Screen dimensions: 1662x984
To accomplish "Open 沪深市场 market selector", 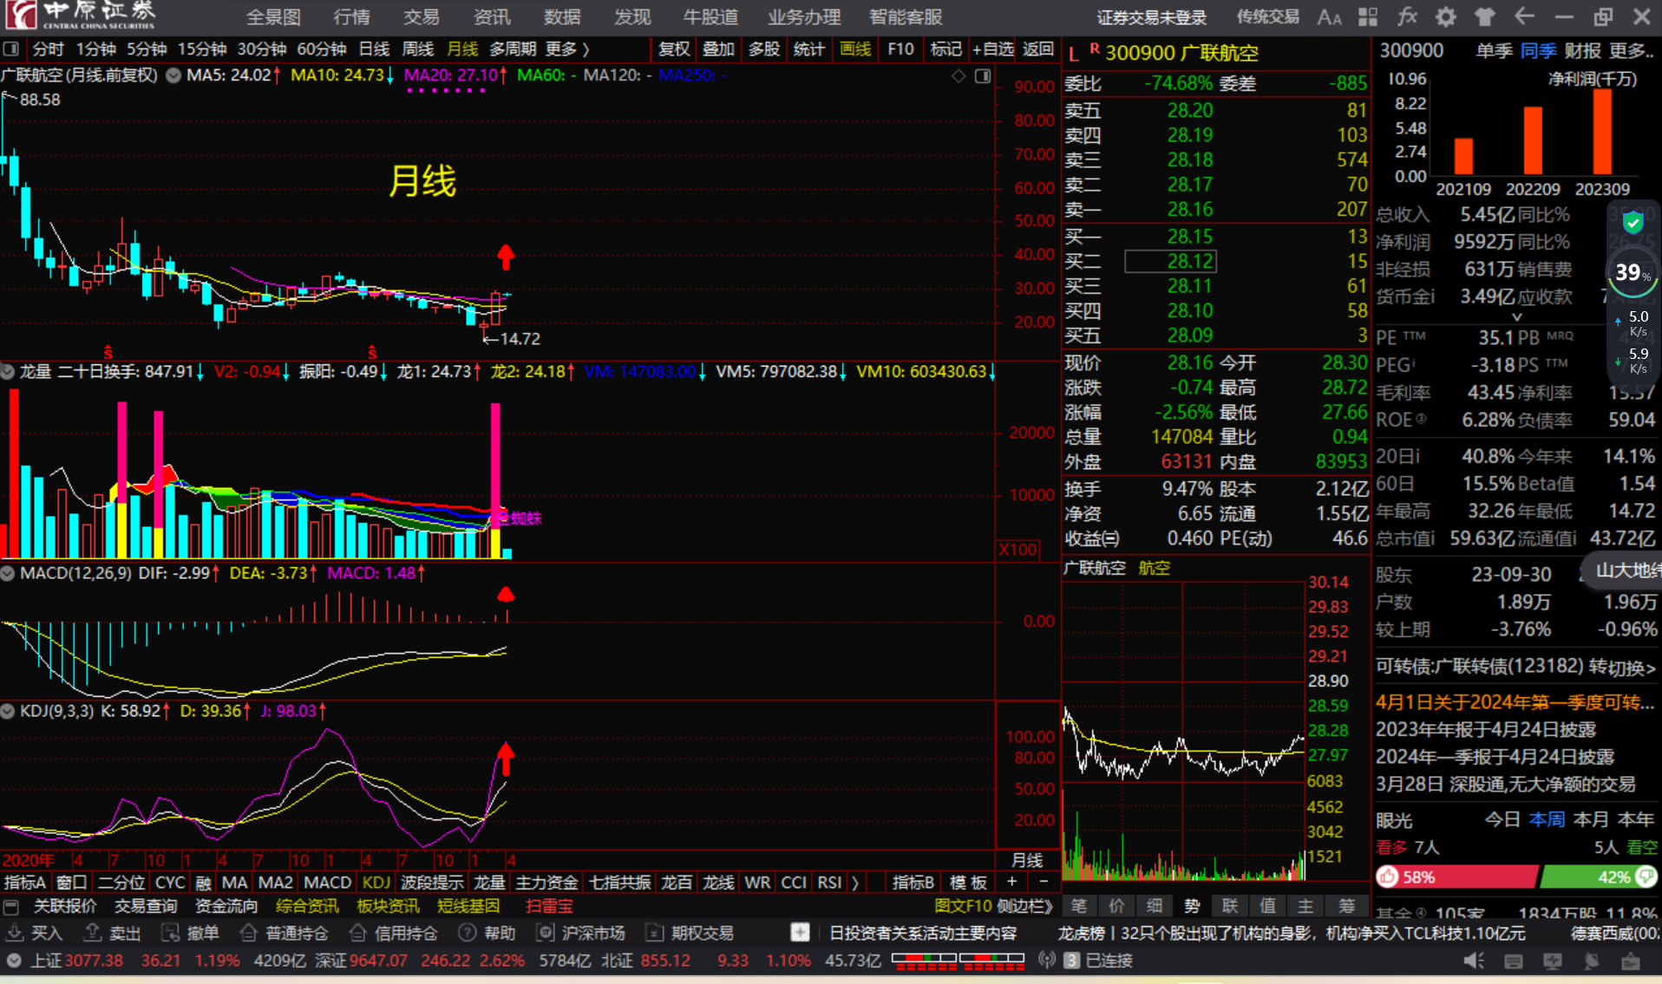I will pos(580,933).
